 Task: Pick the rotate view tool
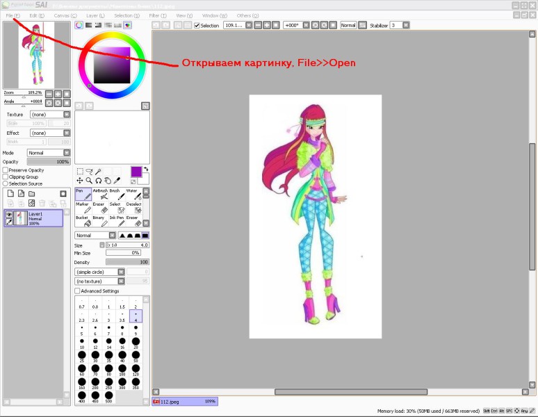[x=99, y=181]
